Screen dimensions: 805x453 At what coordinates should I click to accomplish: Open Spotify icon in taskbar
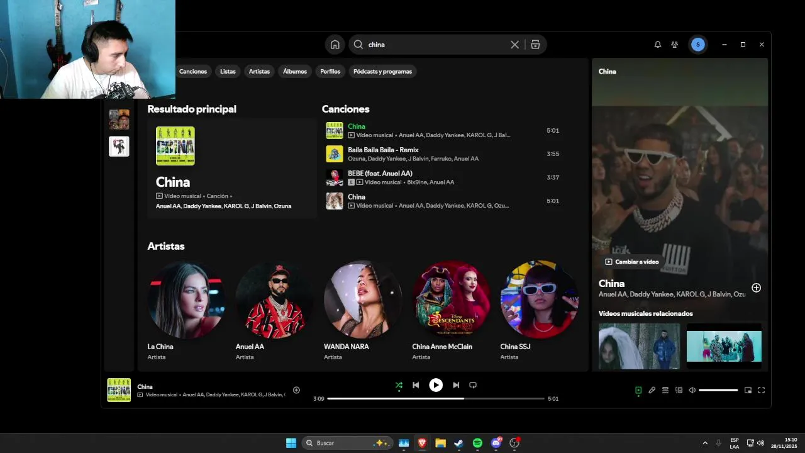tap(477, 443)
